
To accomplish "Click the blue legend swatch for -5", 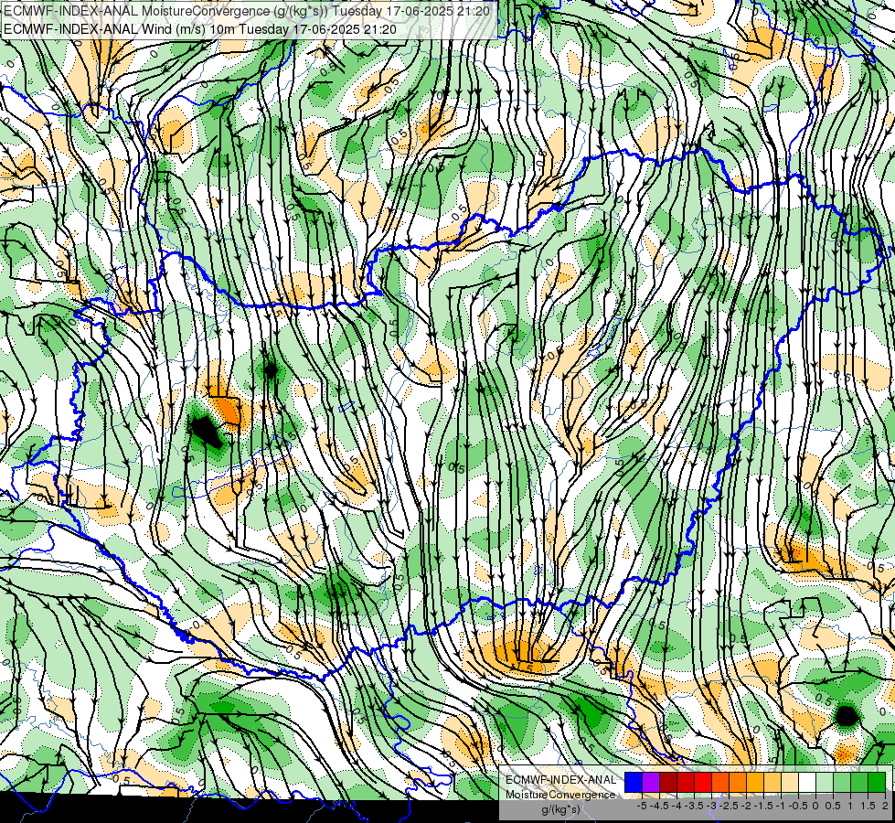I will click(x=634, y=783).
